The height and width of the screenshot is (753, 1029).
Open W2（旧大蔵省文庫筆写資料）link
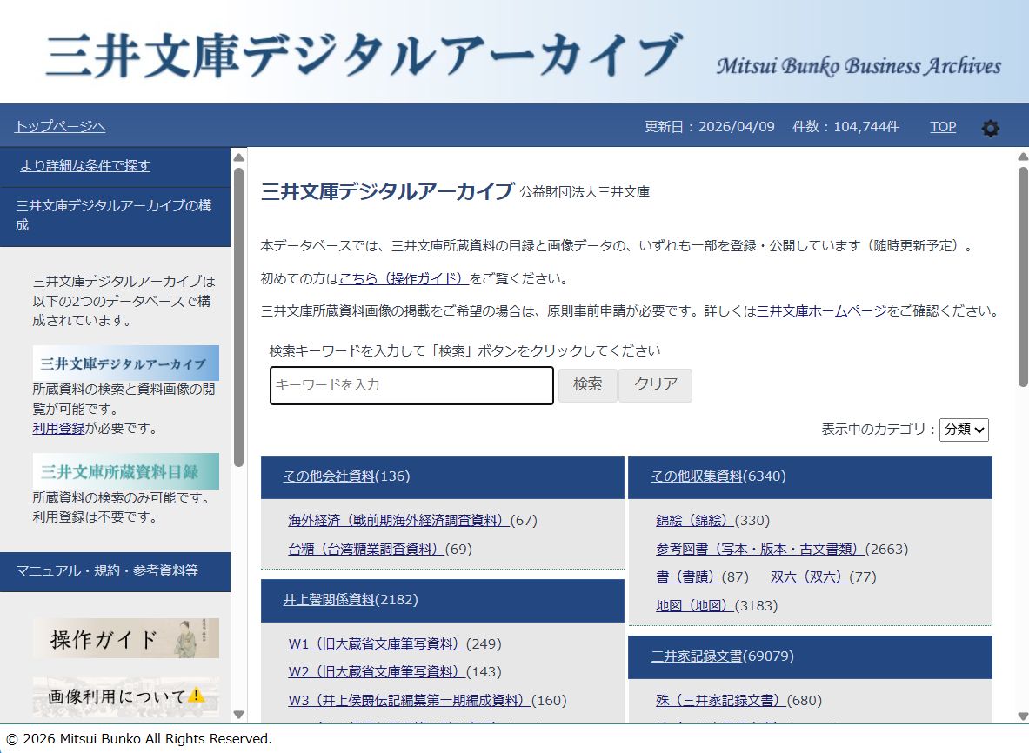[x=377, y=671]
